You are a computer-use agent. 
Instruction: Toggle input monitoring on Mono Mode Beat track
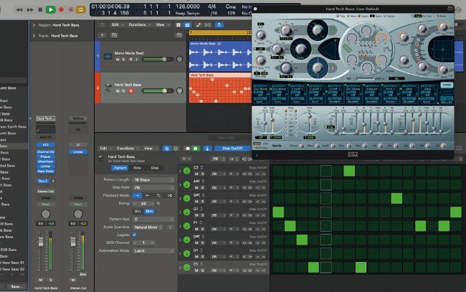pyautogui.click(x=137, y=60)
